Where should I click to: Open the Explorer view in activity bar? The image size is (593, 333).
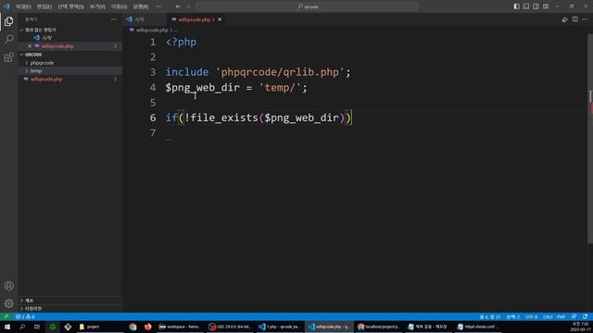pos(8,21)
